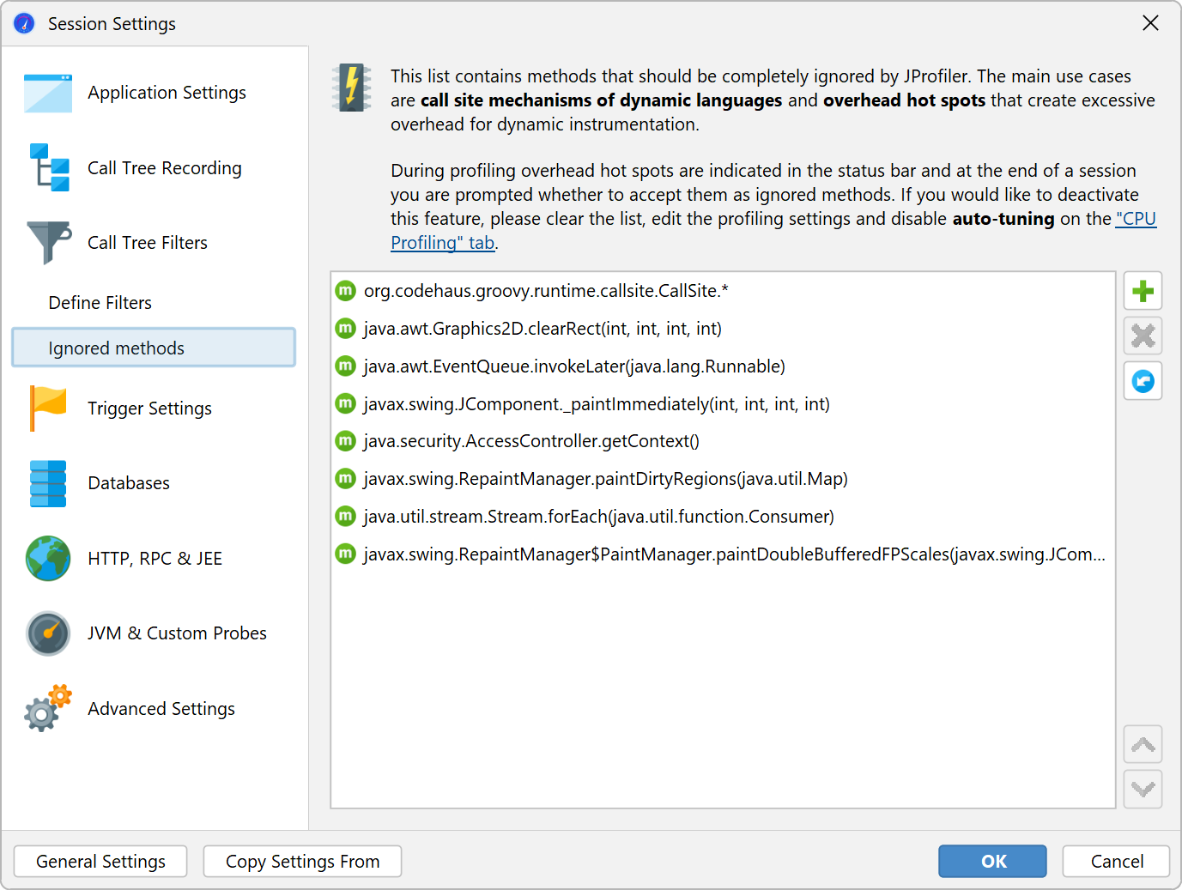Select java.security.AccessController.getContext() entry
This screenshot has width=1182, height=890.
pyautogui.click(x=723, y=441)
